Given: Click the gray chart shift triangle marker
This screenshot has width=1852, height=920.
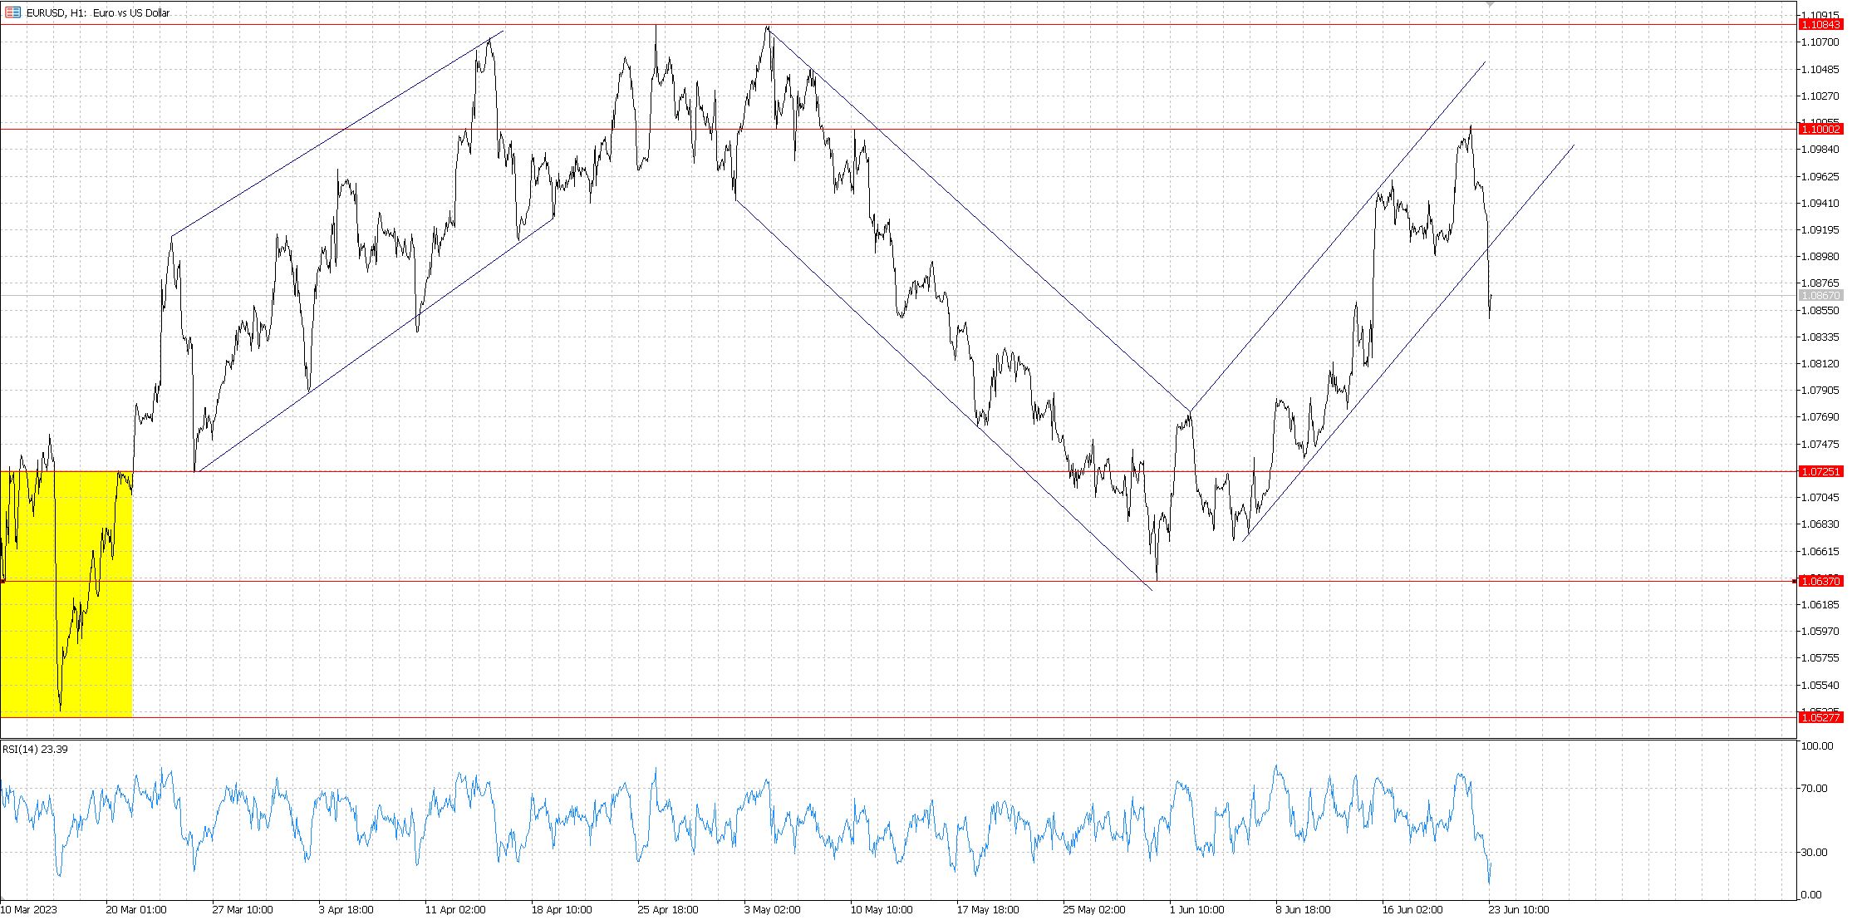Looking at the screenshot, I should 1490,4.
